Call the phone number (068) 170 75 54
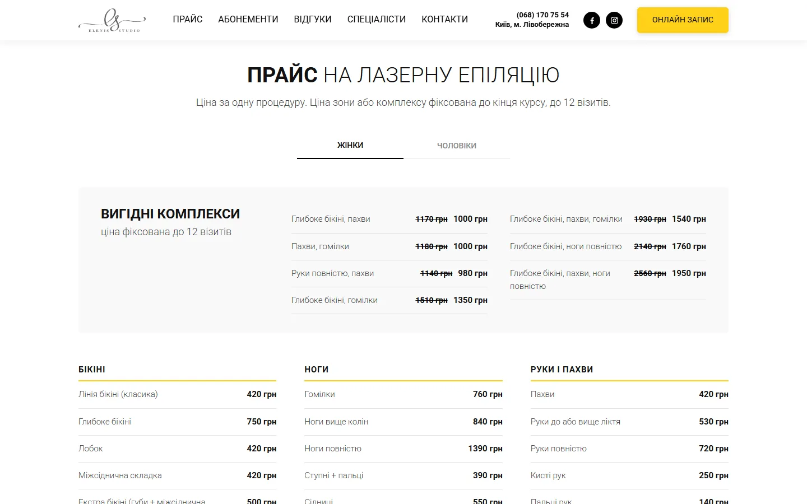 [542, 15]
